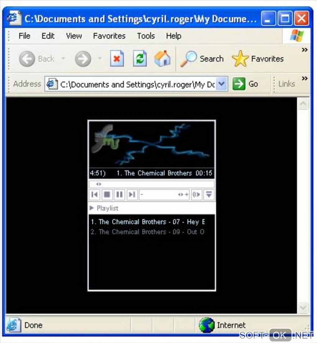Skip to next track in player
This screenshot has width=317, height=343.
click(132, 194)
